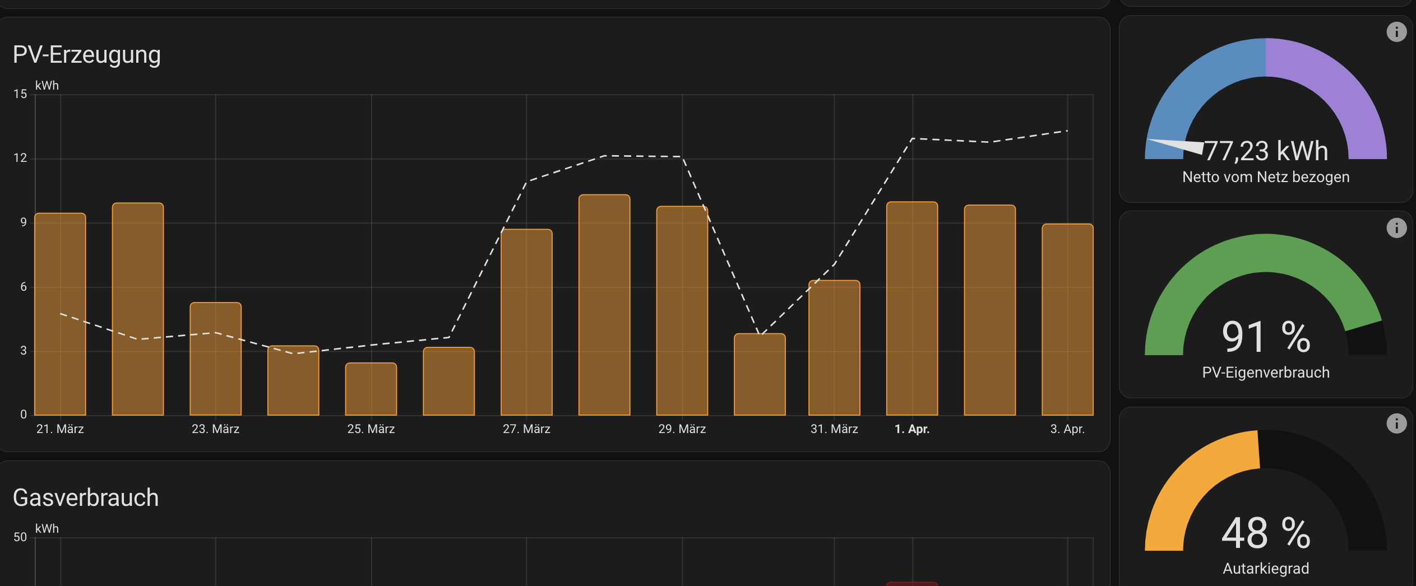Click the 29. März axis label
Image resolution: width=1416 pixels, height=586 pixels.
(x=682, y=429)
